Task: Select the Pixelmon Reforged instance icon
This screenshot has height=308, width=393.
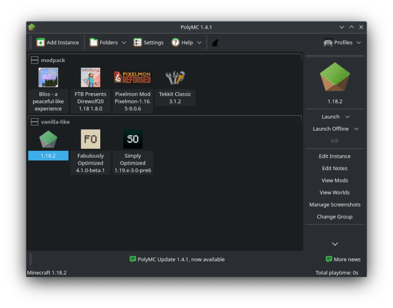Action: (132, 77)
